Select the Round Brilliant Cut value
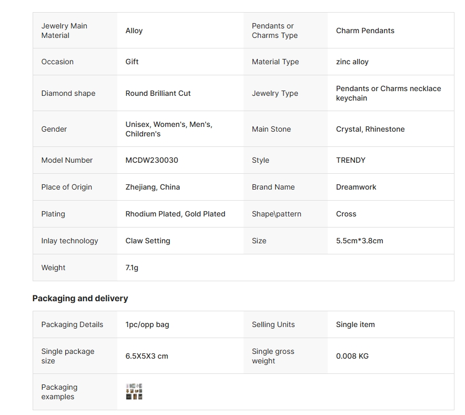This screenshot has height=415, width=465. 158,93
